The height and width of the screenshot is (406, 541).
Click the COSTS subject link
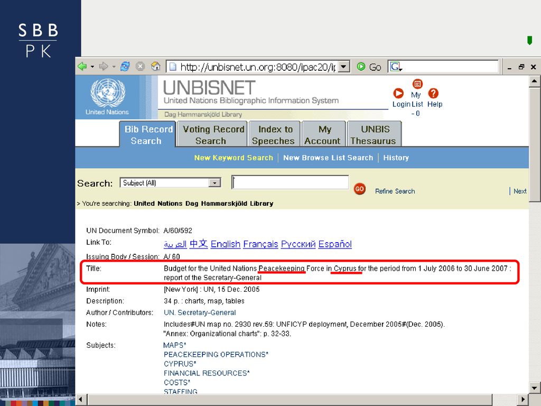[177, 383]
